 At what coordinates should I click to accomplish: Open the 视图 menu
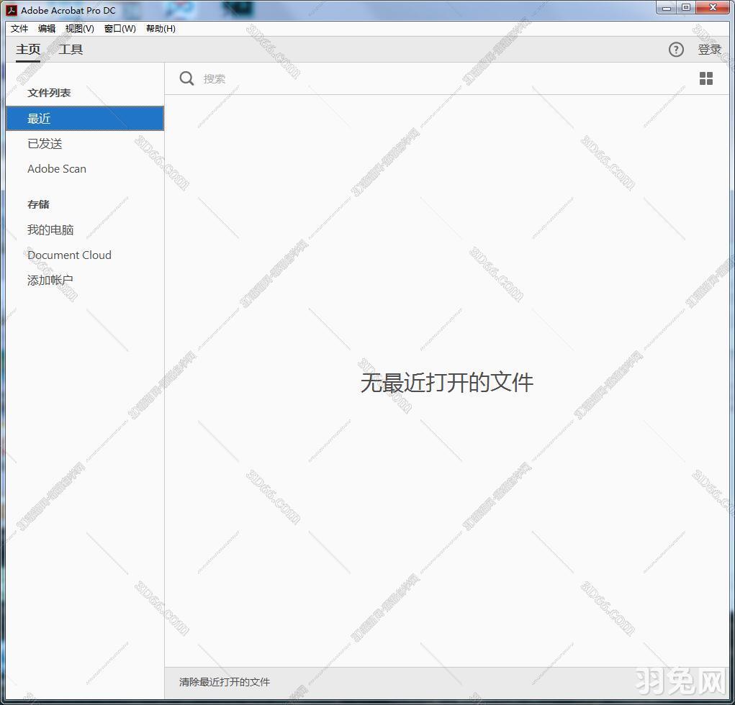point(79,29)
